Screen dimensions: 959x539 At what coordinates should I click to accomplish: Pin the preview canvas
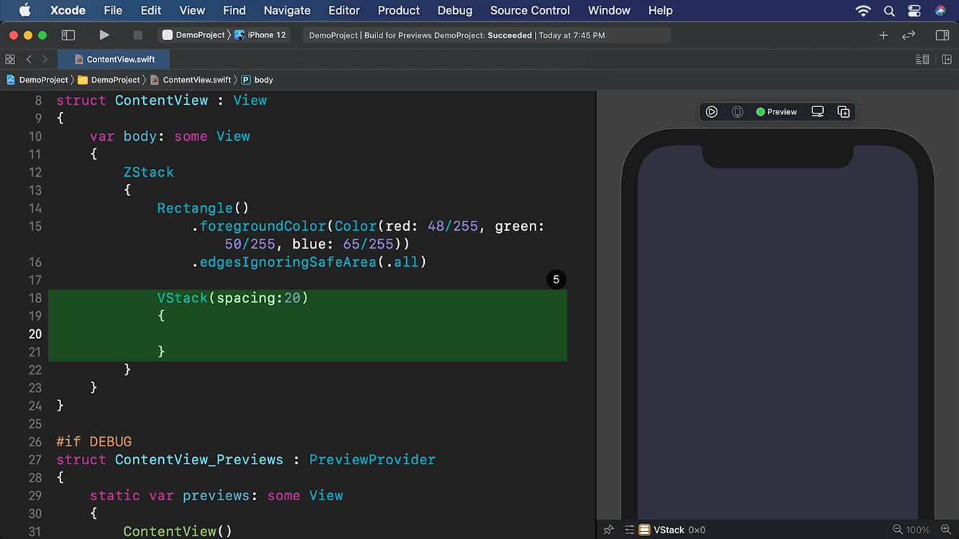[609, 530]
